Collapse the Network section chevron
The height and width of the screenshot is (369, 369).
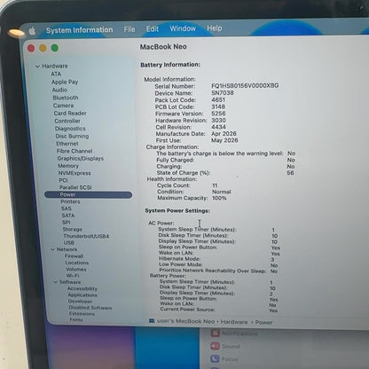52,249
